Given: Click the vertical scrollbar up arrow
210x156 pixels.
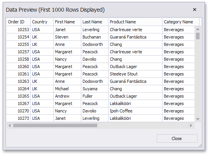Looking at the screenshot, I should point(198,29).
